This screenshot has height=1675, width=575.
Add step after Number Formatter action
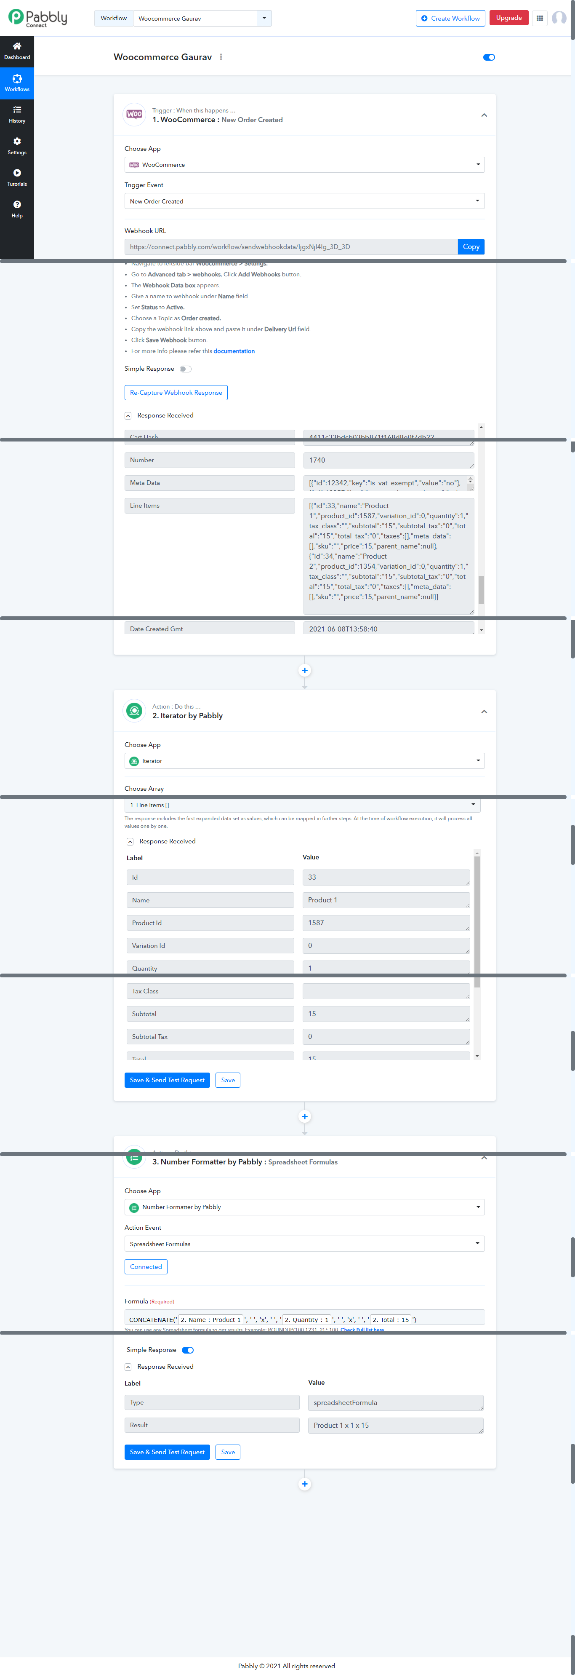point(305,1484)
